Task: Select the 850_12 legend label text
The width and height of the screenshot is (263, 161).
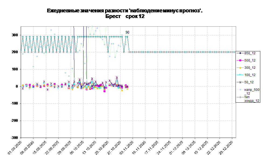Action: [x=250, y=53]
